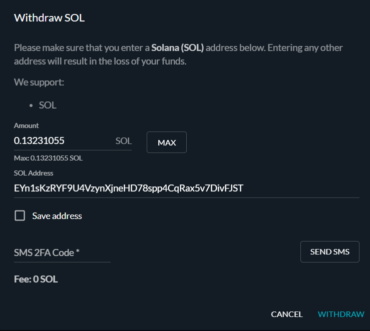
Task: Click the 'We support:' heading text
Action: pyautogui.click(x=39, y=82)
